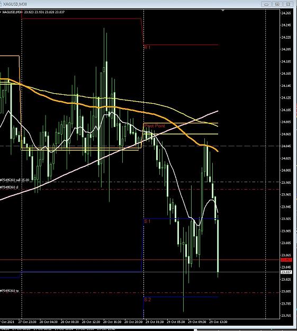Viewport: 297px width, 331px height.
Task: Click the 23.925 price scale label
Action: (286, 219)
